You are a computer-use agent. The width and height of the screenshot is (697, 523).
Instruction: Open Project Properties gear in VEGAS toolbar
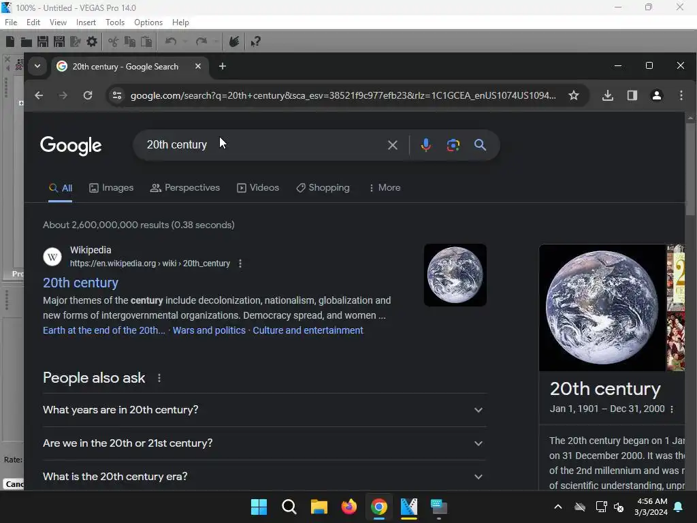92,42
